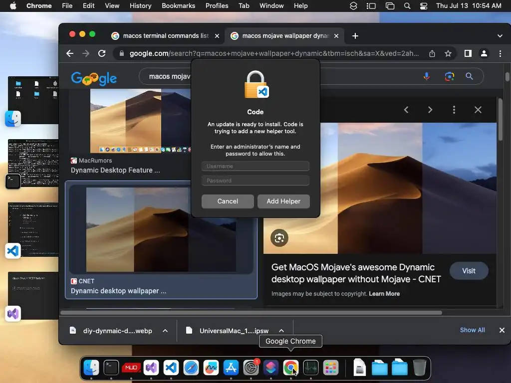Screen dimensions: 511x383
Task: Click the magnifier search button
Action: (469, 76)
